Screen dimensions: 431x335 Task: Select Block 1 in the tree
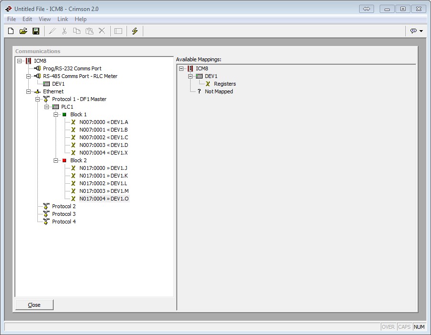coord(79,114)
